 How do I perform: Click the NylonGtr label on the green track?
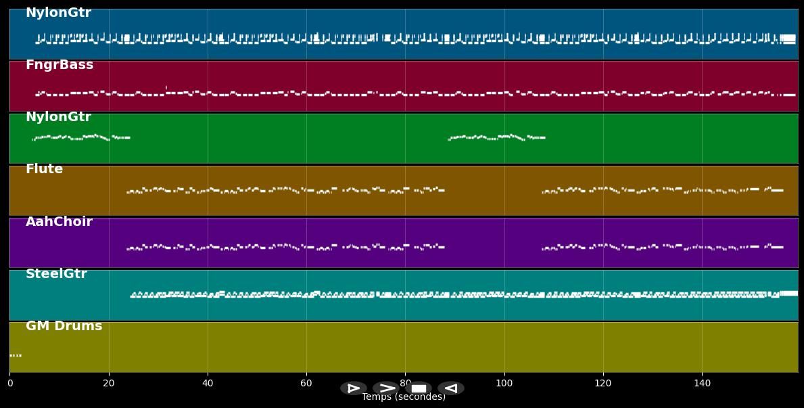(58, 117)
